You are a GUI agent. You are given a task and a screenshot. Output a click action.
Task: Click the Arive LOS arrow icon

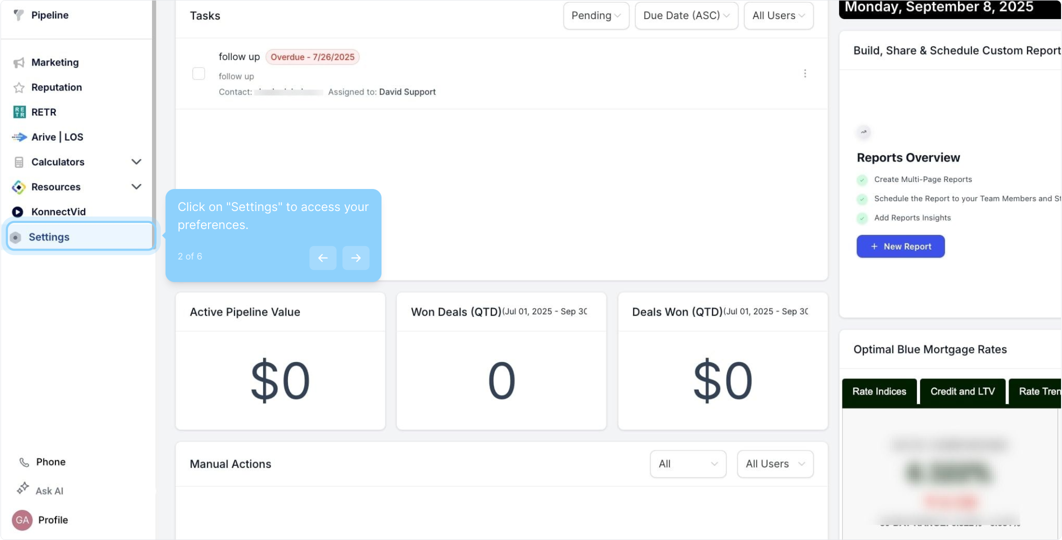click(x=19, y=137)
